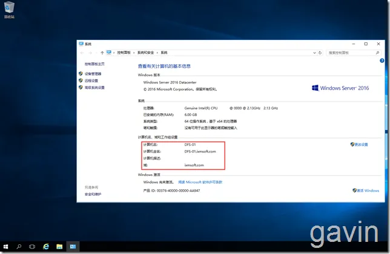
Task: Click the back navigation arrow
Action: pos(82,53)
